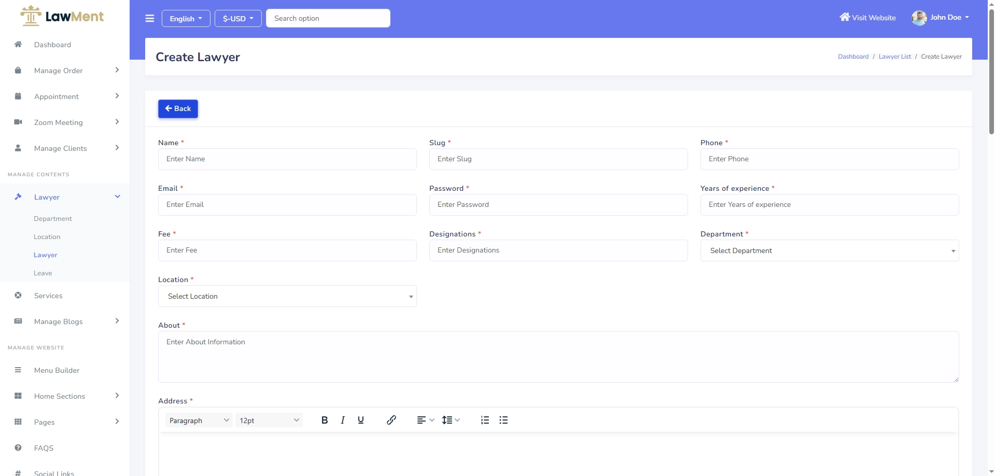995x476 pixels.
Task: Insert a link in Address editor
Action: click(x=391, y=420)
